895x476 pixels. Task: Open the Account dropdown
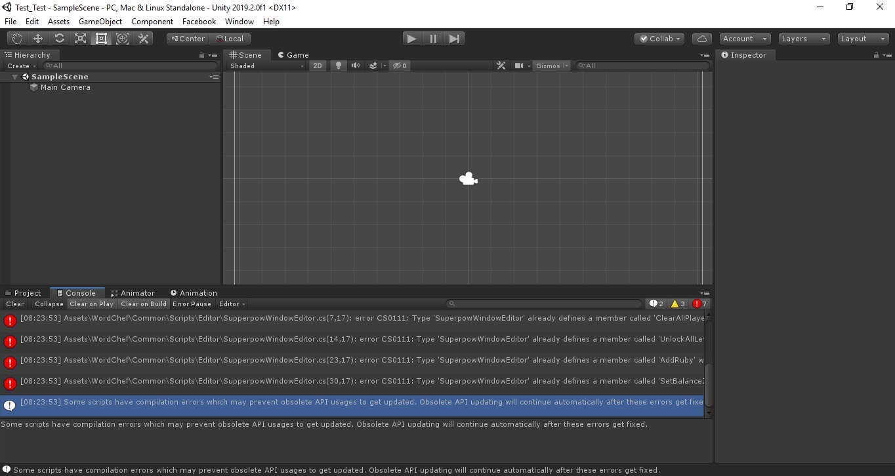tap(744, 39)
